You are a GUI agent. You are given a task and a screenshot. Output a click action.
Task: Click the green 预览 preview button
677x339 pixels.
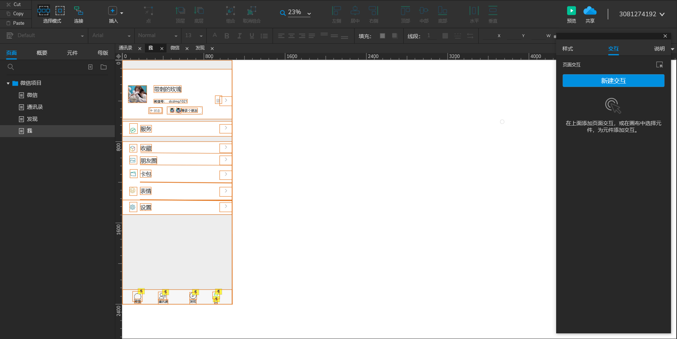click(x=571, y=11)
